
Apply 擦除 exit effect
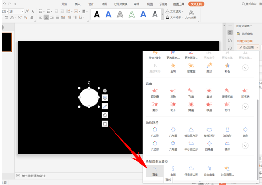(x=173, y=93)
